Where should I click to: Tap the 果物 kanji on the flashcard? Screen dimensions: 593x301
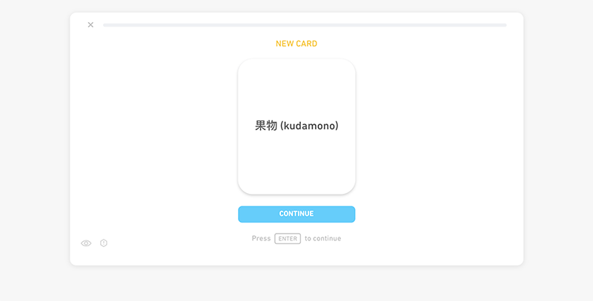pyautogui.click(x=266, y=126)
